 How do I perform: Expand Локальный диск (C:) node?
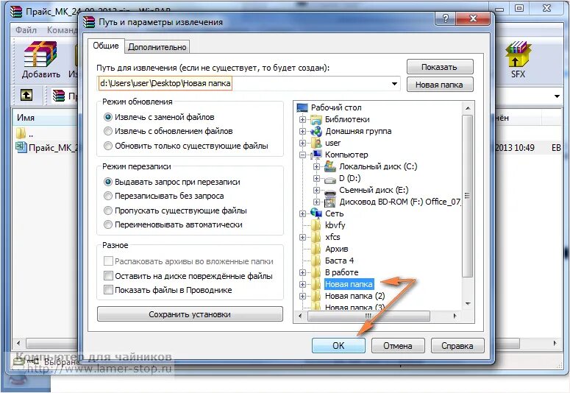coord(316,166)
